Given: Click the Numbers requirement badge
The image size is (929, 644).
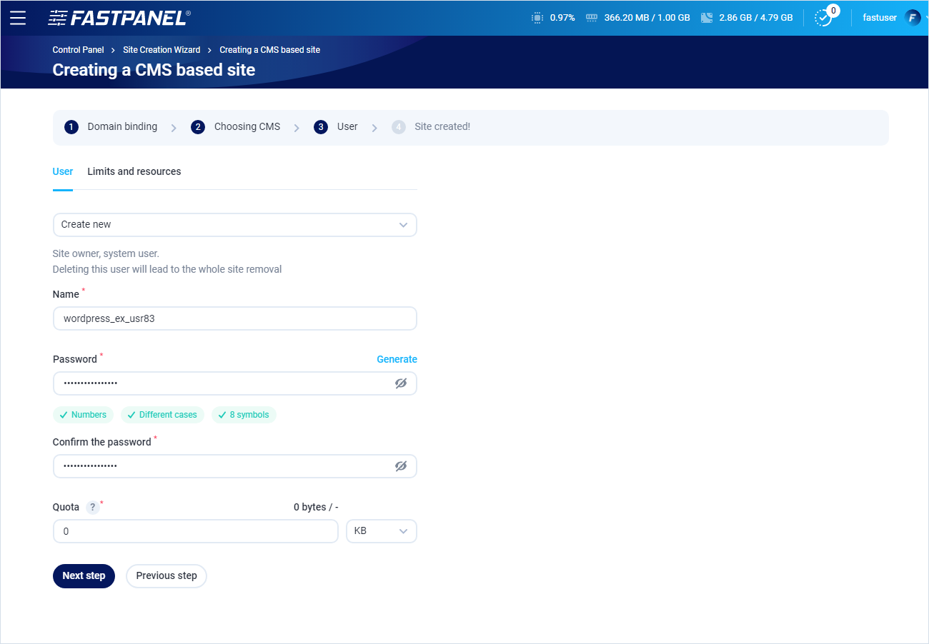Looking at the screenshot, I should tap(83, 415).
